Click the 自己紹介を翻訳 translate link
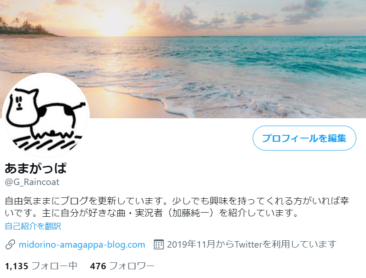The width and height of the screenshot is (366, 278). [x=33, y=226]
